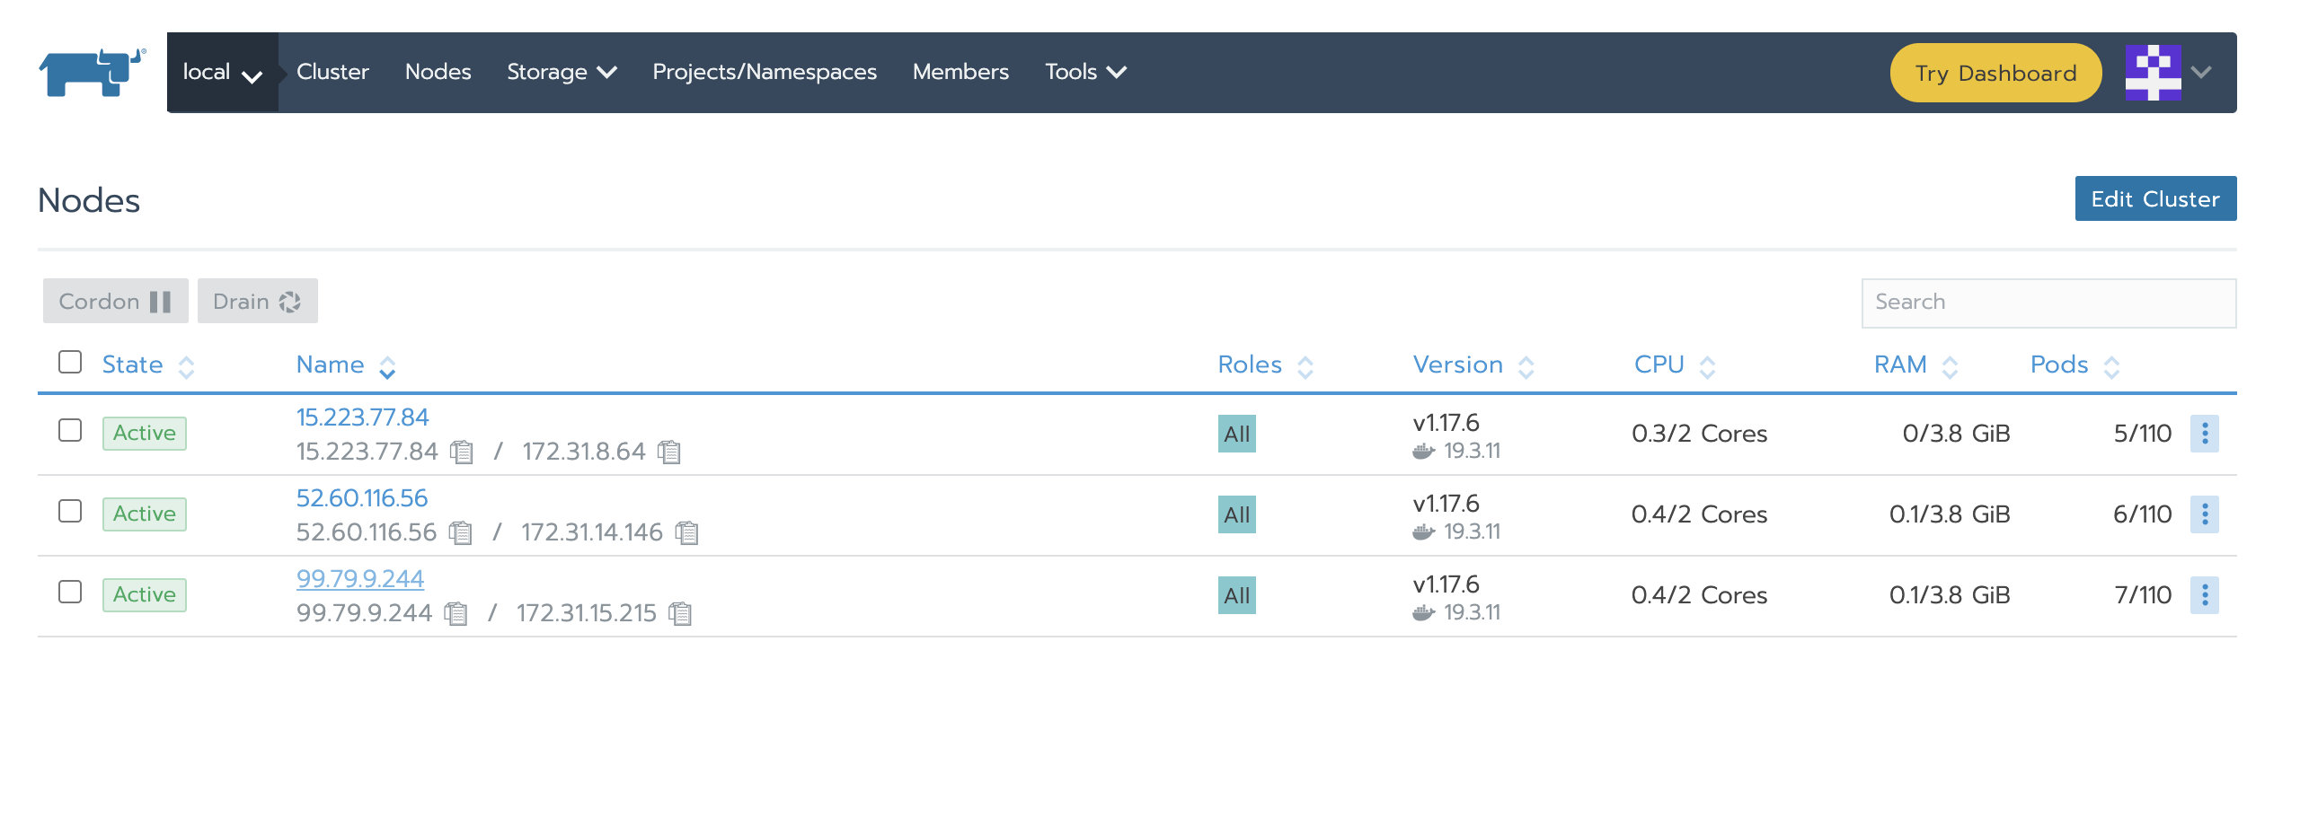This screenshot has height=817, width=2309.
Task: Click Docker icon in 52.60.116.56 row
Action: click(x=1423, y=531)
